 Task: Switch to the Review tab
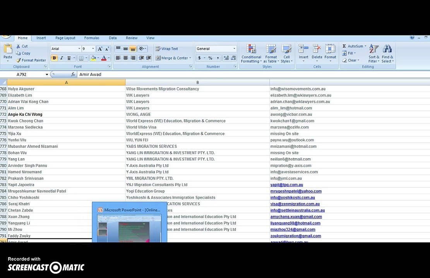(x=132, y=38)
